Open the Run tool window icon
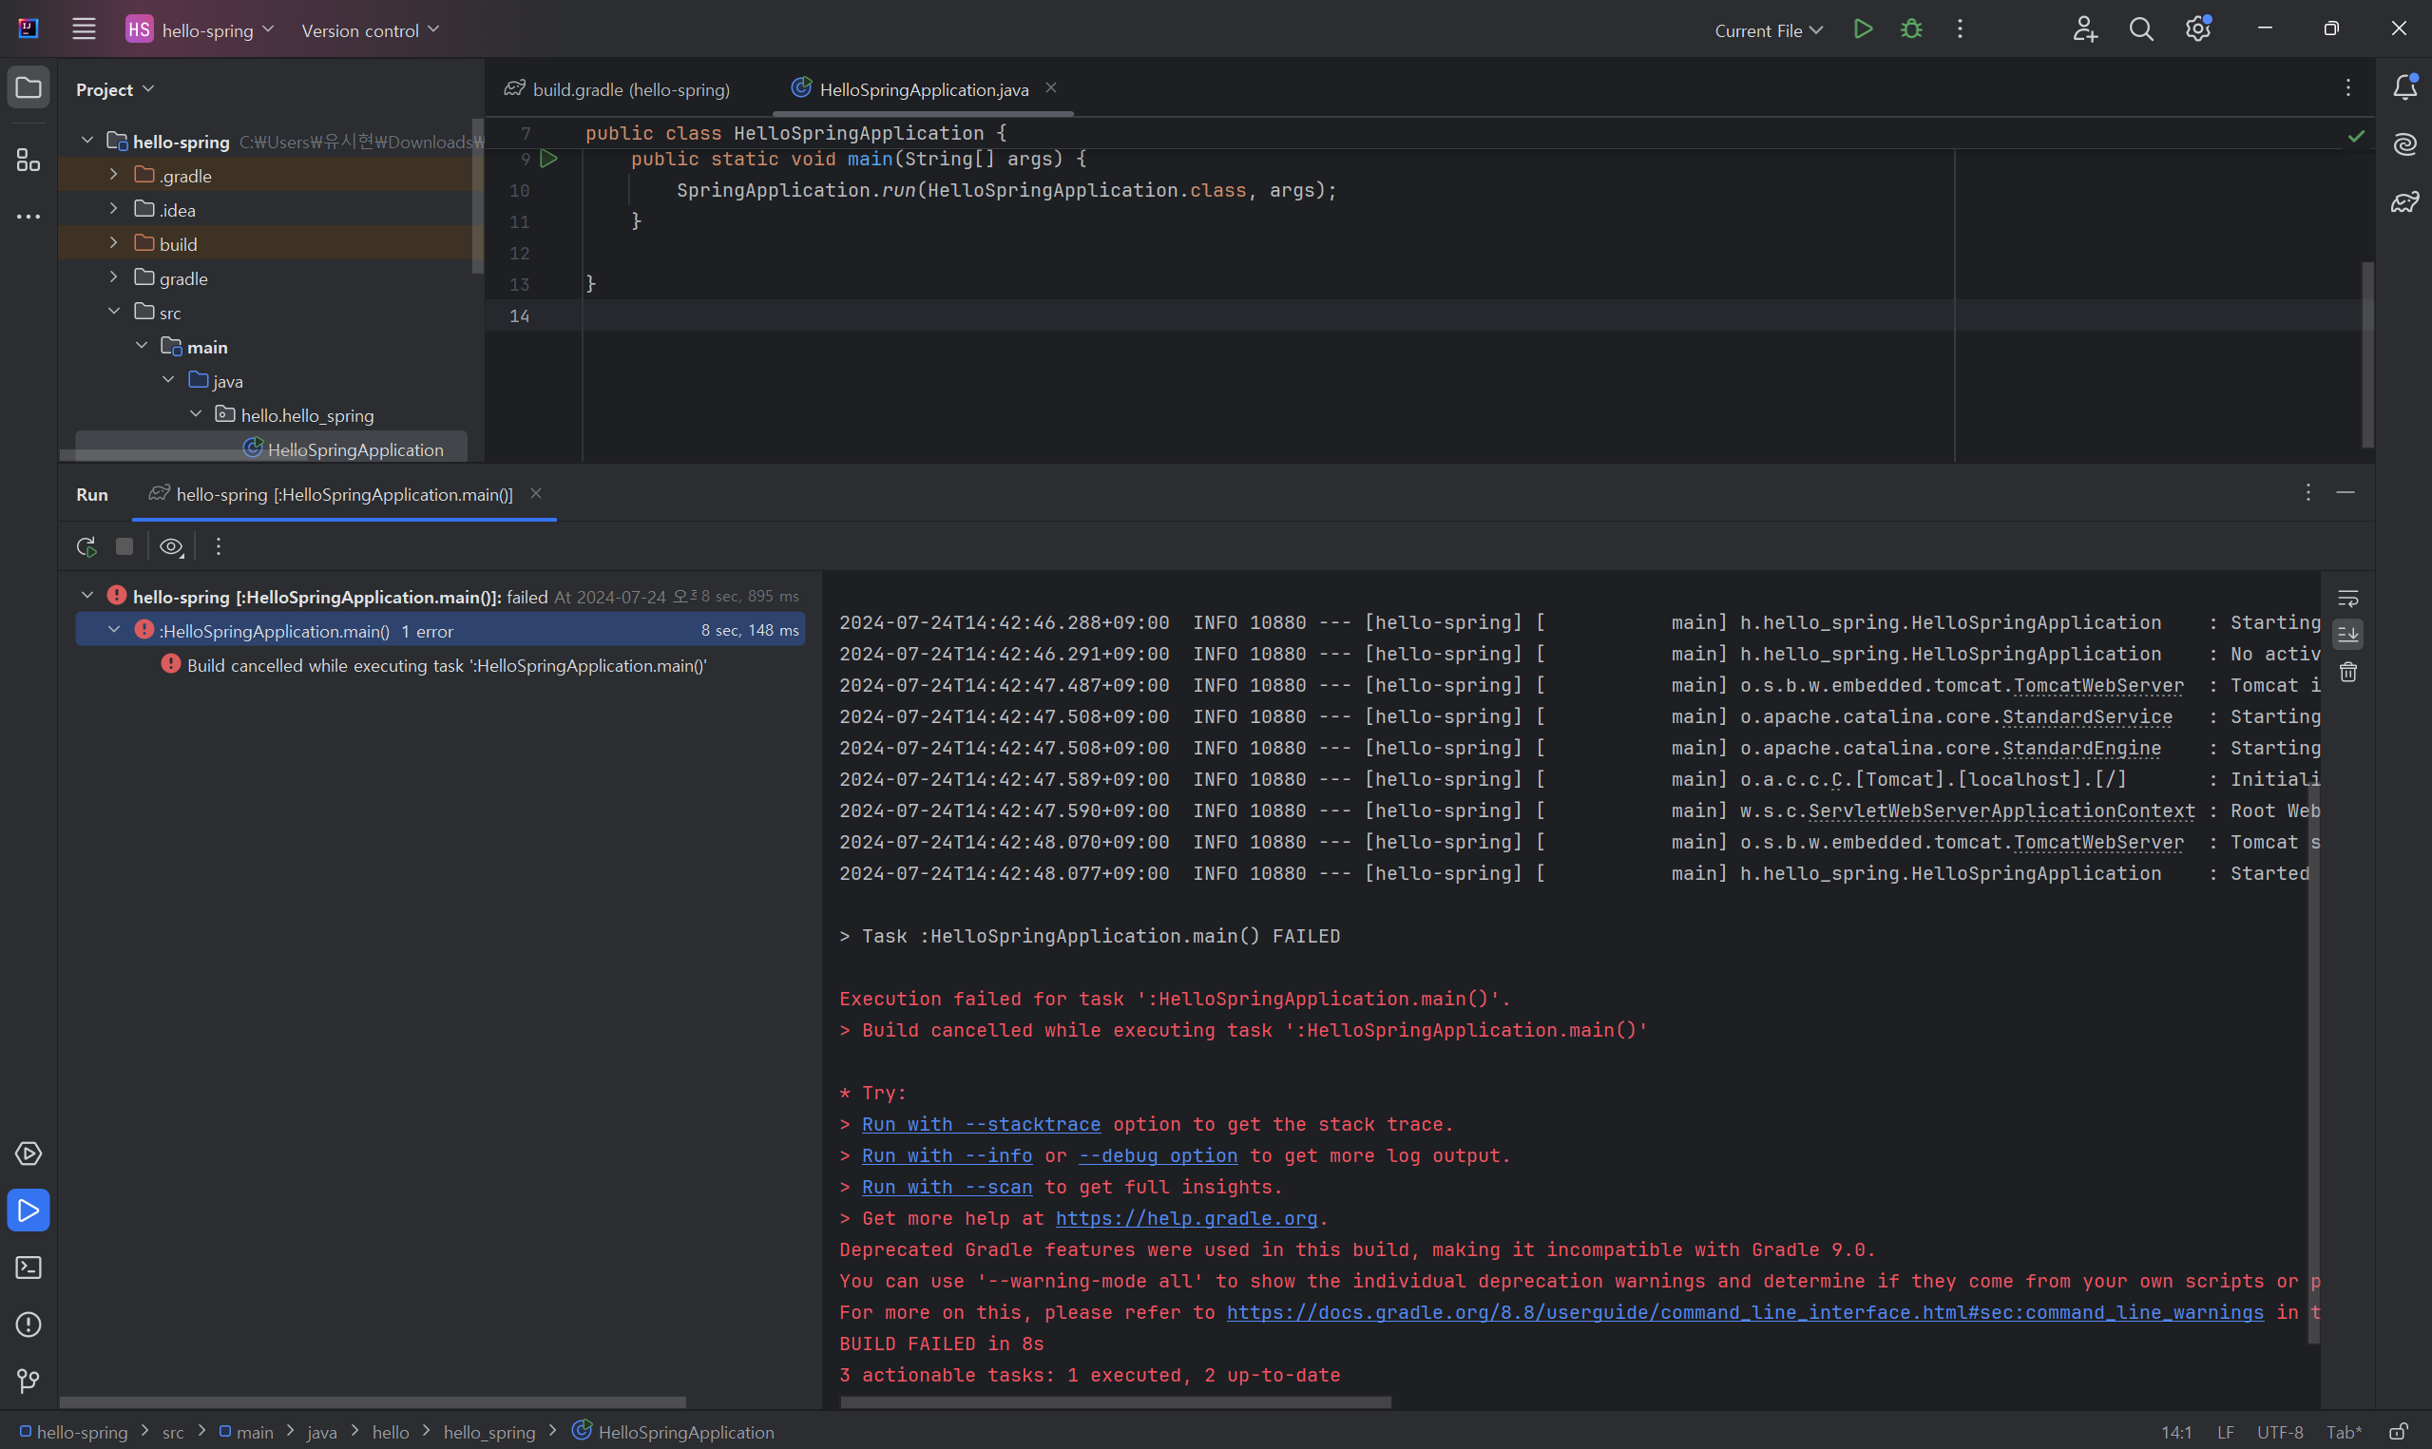2432x1449 pixels. pyautogui.click(x=29, y=1210)
